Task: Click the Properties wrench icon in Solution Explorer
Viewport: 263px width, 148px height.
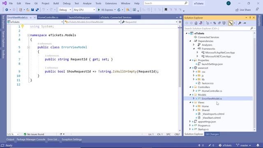Action: 240,23
